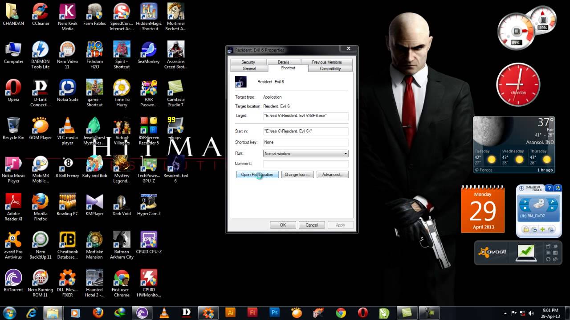Click the Shortcut key field
Viewport: 570px width, 320px height.
tap(305, 142)
